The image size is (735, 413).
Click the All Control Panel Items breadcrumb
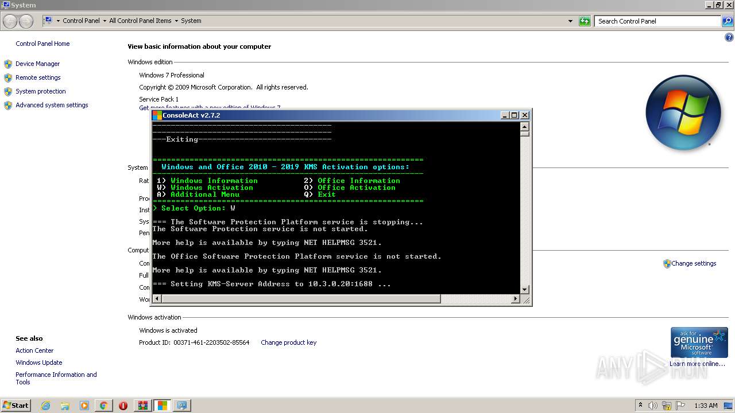click(x=140, y=21)
